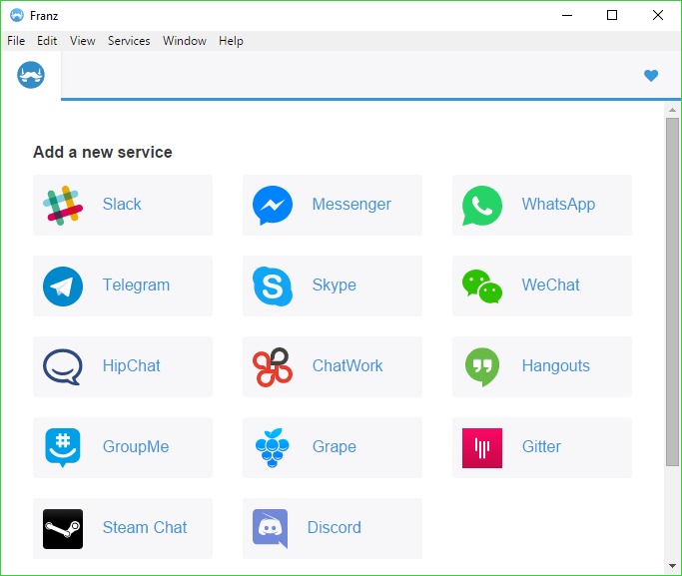Viewport: 682px width, 576px height.
Task: Click the ChatWork red flower icon
Action: [x=273, y=367]
